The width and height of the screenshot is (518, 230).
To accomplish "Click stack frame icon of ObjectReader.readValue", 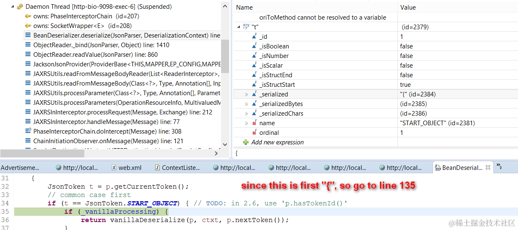I will (28, 55).
